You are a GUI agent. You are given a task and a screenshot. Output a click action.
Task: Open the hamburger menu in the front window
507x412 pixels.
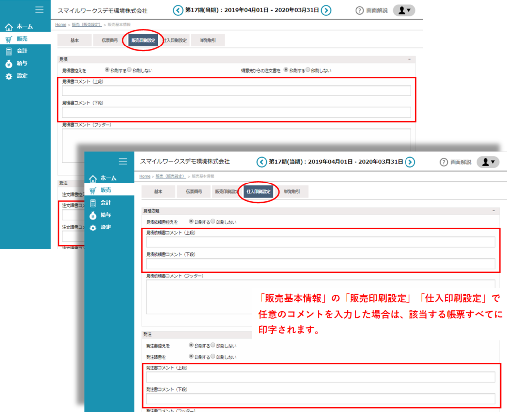click(123, 161)
